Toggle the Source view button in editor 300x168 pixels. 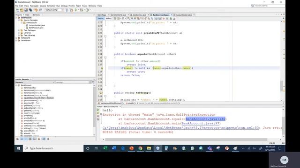100,19
